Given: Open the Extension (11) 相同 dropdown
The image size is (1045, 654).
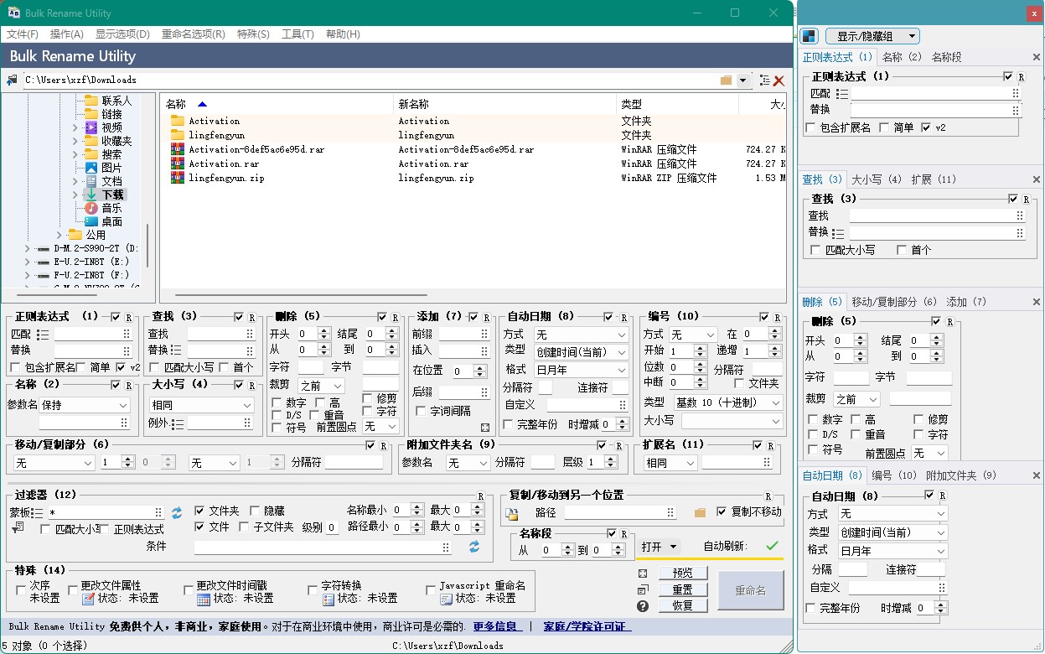Looking at the screenshot, I should 670,463.
